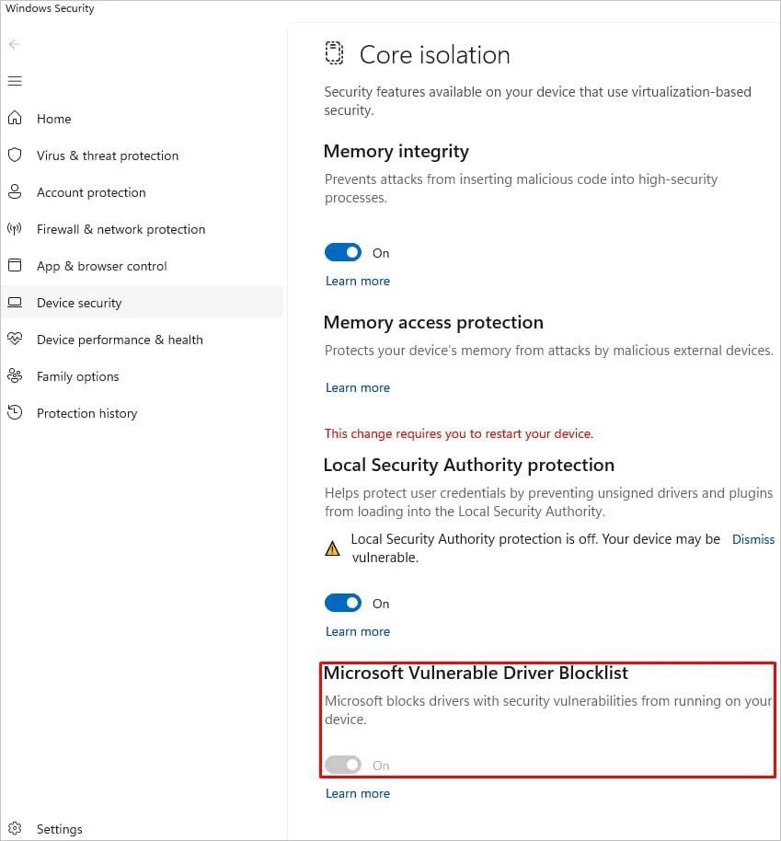Viewport: 781px width, 841px height.
Task: Click the Home house icon
Action: click(15, 119)
